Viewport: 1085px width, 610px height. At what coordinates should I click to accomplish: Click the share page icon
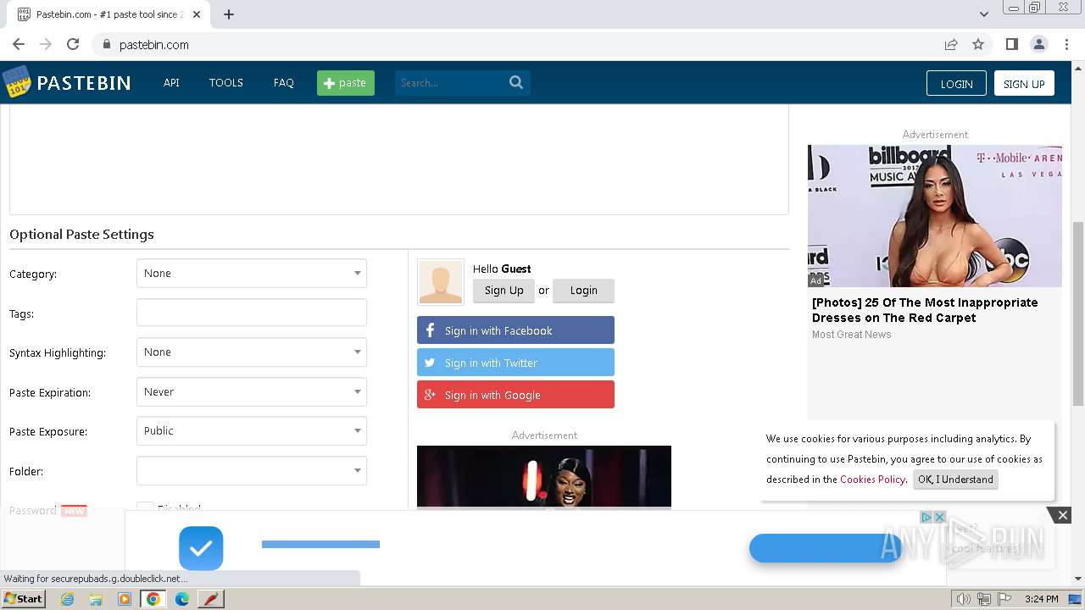[x=951, y=44]
